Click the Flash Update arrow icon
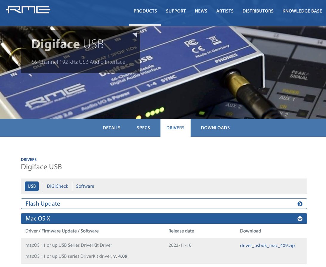 click(x=300, y=204)
